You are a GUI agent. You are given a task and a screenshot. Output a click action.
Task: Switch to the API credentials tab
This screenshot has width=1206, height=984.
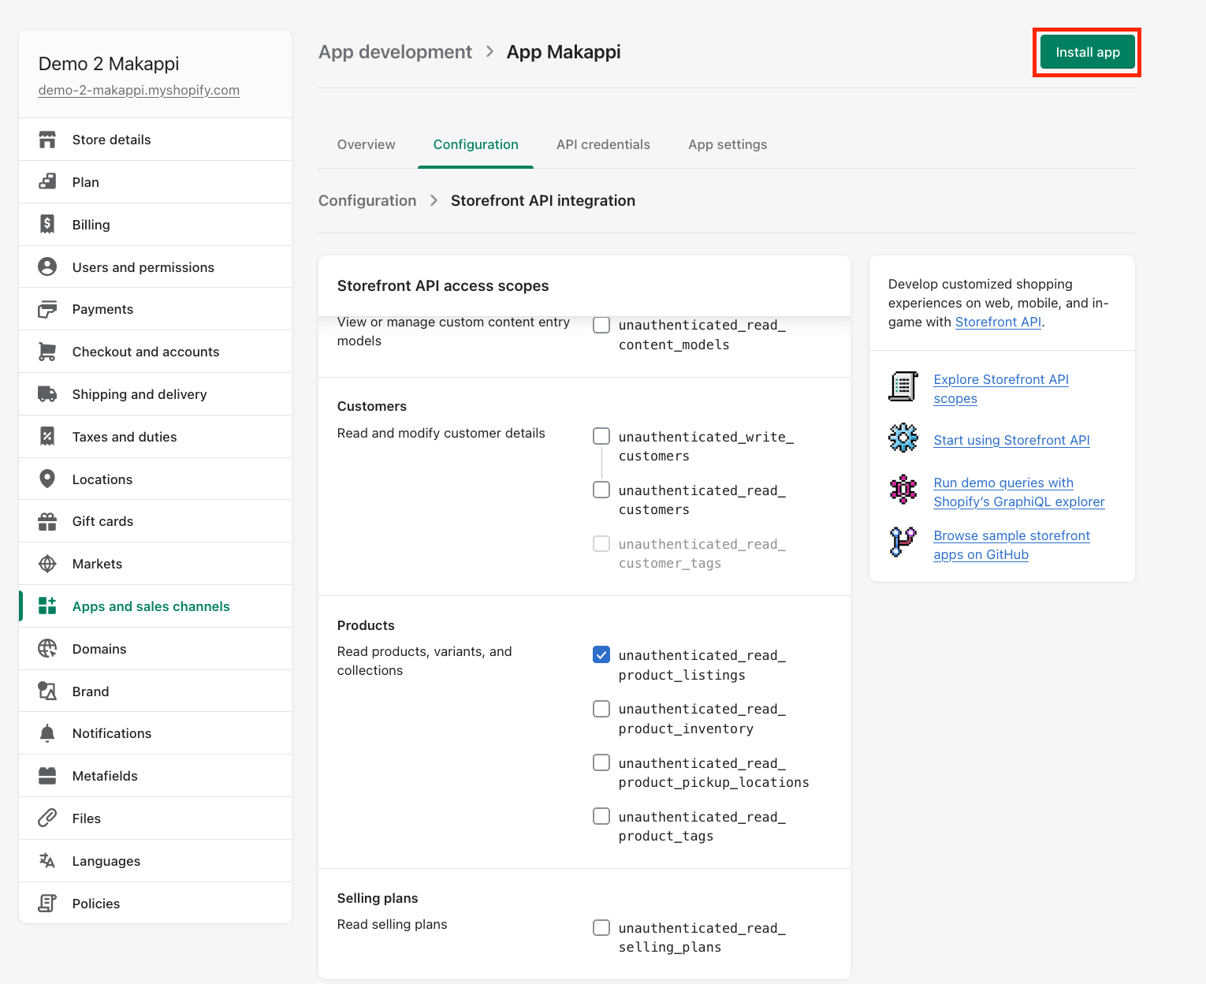click(603, 144)
